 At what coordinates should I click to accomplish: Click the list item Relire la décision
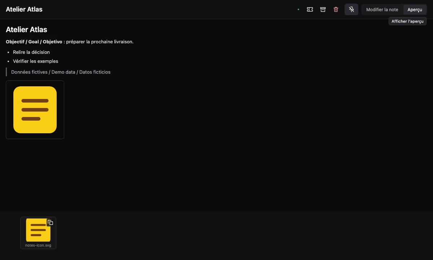(31, 52)
